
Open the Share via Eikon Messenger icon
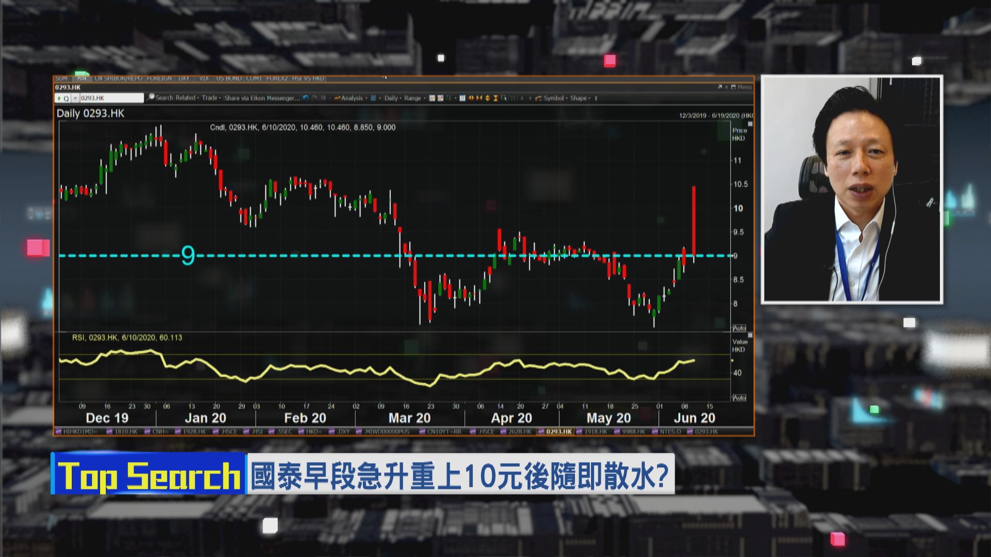coord(262,97)
